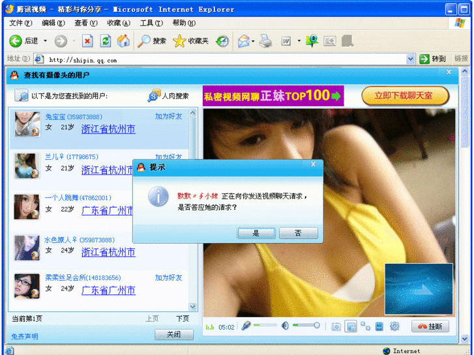474x355 pixels.
Task: Click 人肉搜索 text label
Action: (175, 96)
